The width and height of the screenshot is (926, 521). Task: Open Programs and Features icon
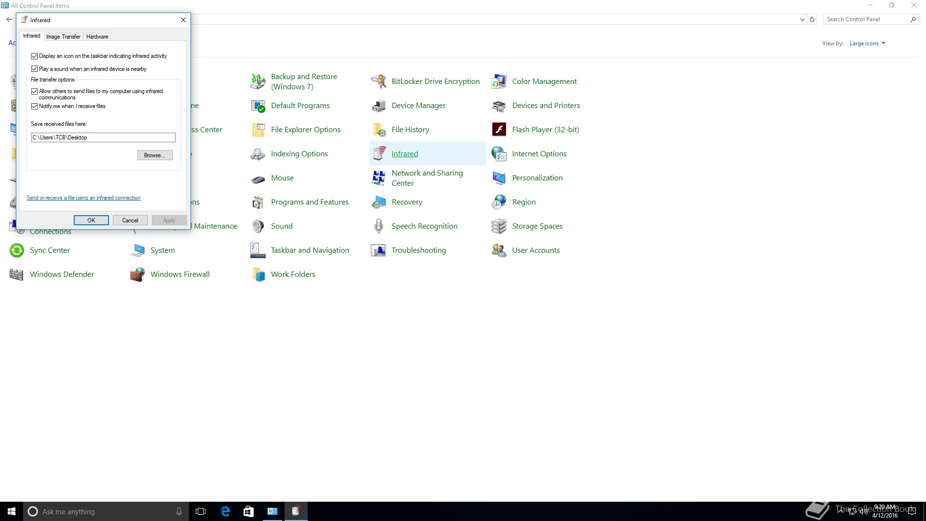pyautogui.click(x=258, y=202)
